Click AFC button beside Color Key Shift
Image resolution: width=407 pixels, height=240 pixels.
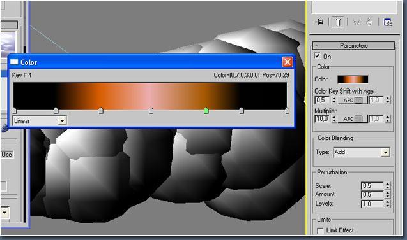click(x=353, y=101)
